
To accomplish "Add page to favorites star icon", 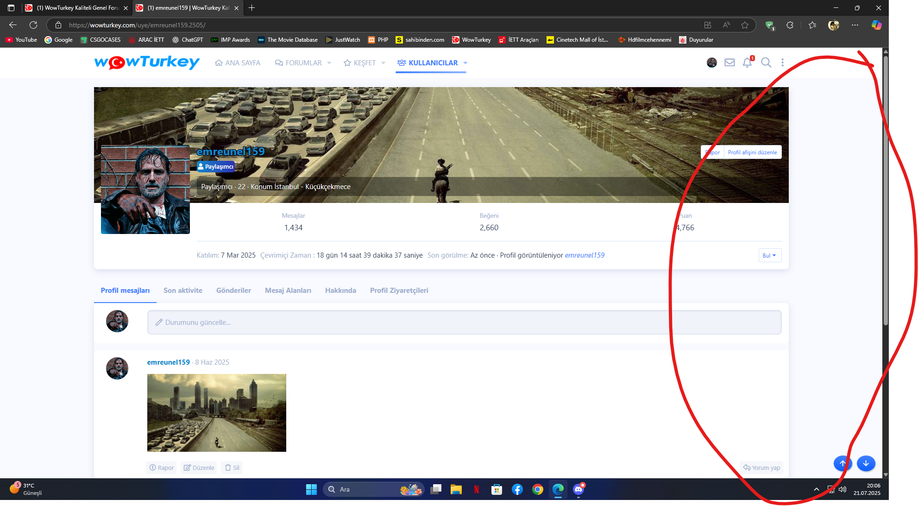I will (745, 25).
